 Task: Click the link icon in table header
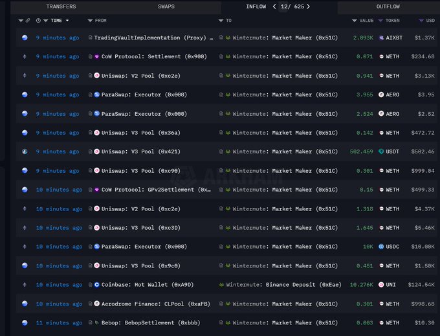[27, 21]
